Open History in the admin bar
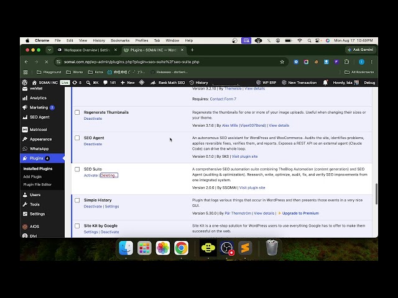This screenshot has width=398, height=298. (199, 83)
